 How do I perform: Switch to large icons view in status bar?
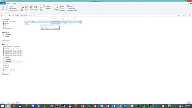(x=190, y=103)
